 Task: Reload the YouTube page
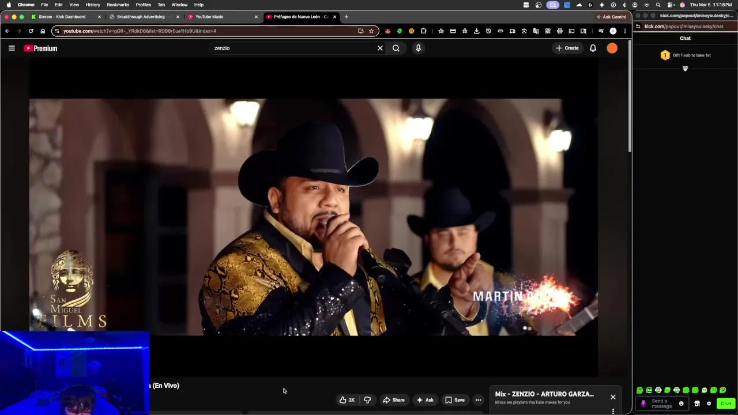point(31,31)
